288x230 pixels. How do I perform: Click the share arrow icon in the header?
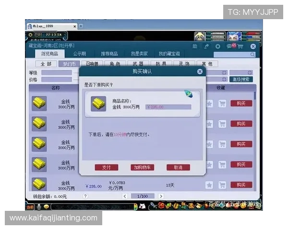(206, 46)
